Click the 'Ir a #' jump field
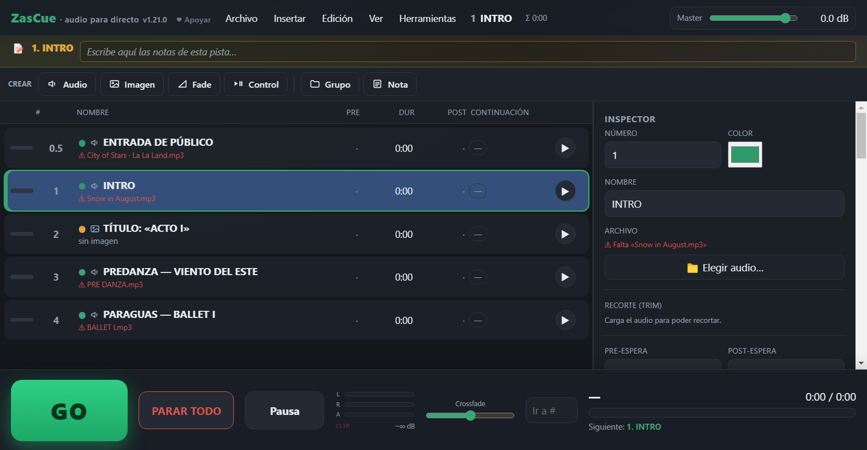This screenshot has width=867, height=450. tap(552, 411)
